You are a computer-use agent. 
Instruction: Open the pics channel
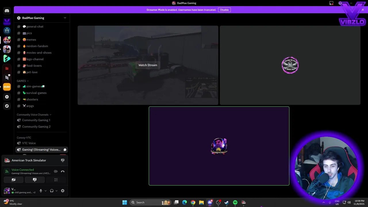point(41,33)
